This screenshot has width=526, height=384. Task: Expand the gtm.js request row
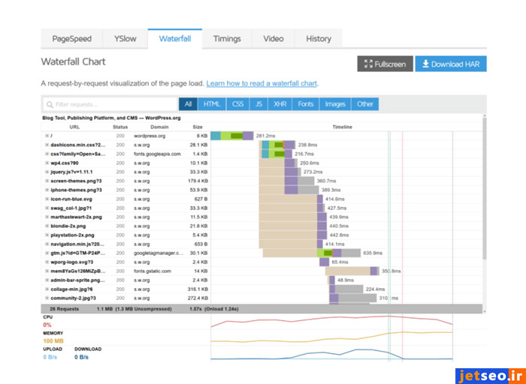click(47, 253)
